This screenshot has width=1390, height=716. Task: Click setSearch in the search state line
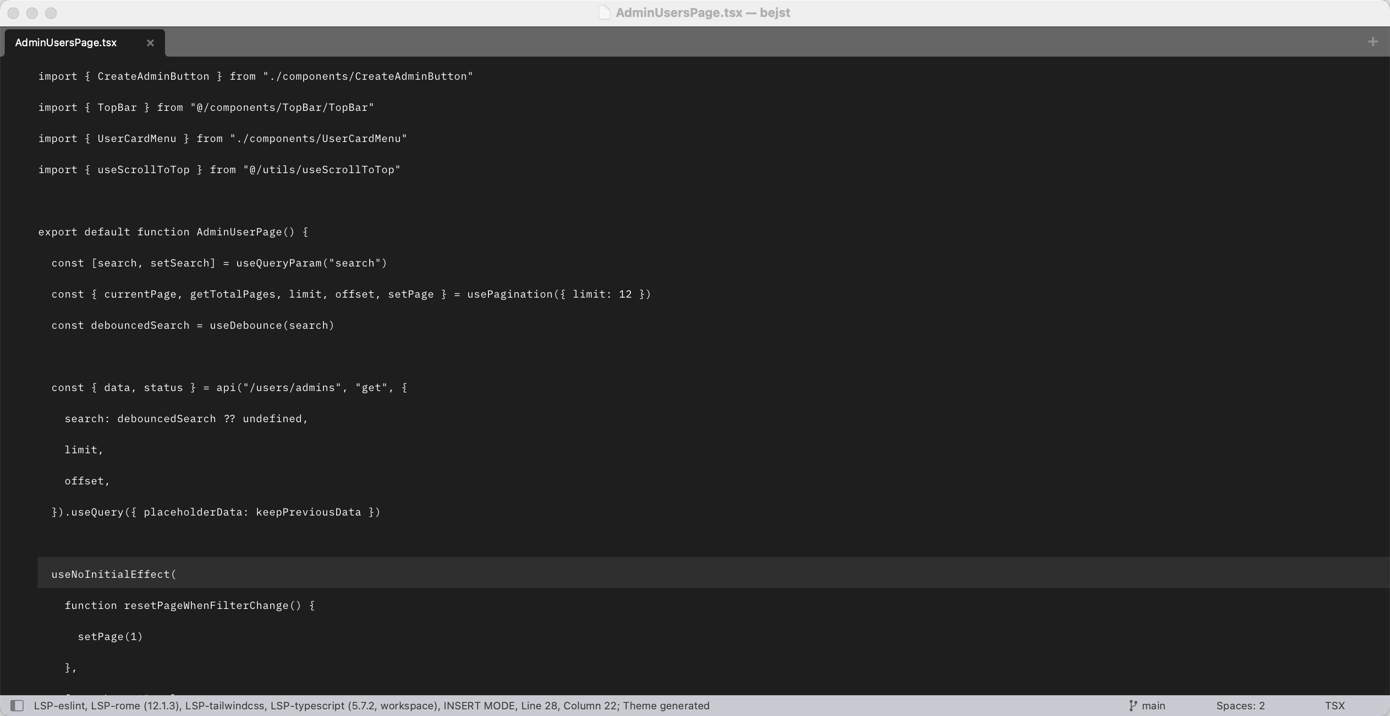click(180, 263)
